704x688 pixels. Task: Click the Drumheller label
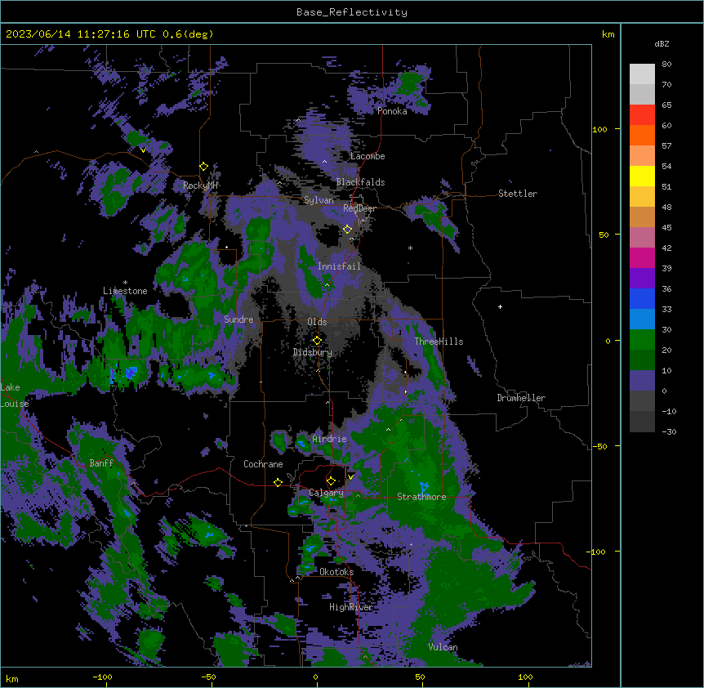coord(521,398)
